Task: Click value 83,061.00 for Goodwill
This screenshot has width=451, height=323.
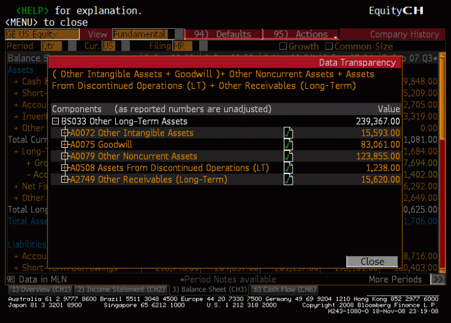Action: pos(380,144)
